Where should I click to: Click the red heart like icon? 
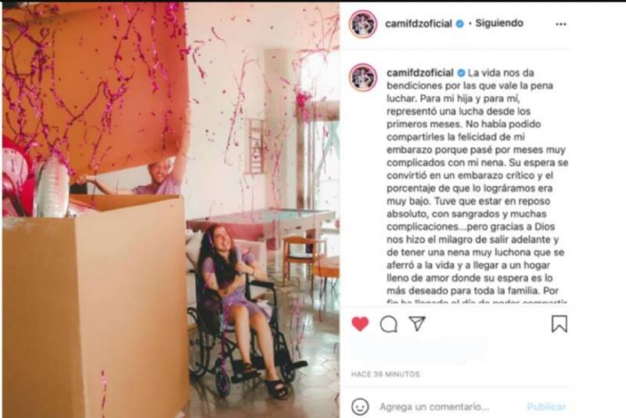pyautogui.click(x=360, y=324)
